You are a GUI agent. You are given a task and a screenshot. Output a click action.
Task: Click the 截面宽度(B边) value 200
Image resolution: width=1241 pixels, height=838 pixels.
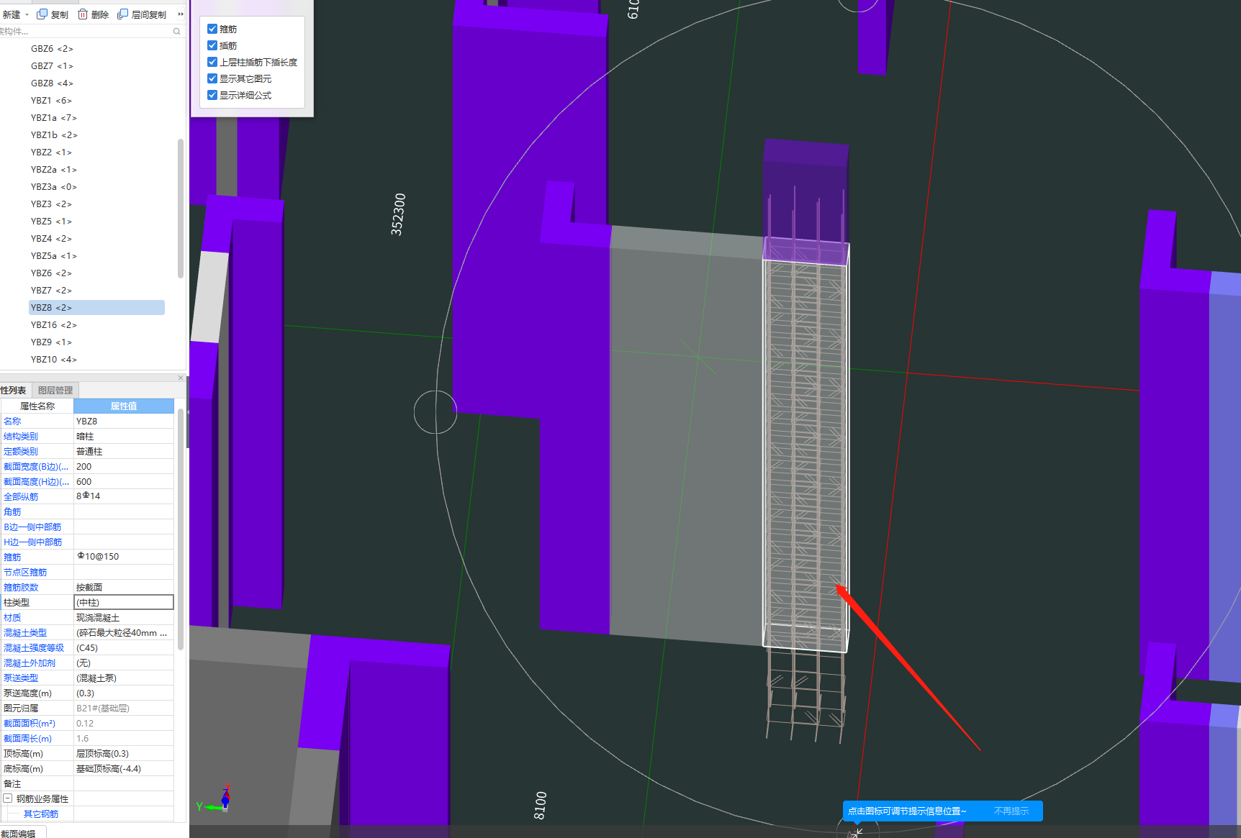pos(124,467)
